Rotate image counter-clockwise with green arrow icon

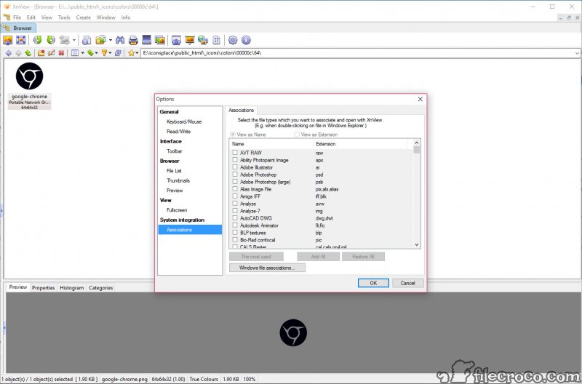[x=38, y=40]
